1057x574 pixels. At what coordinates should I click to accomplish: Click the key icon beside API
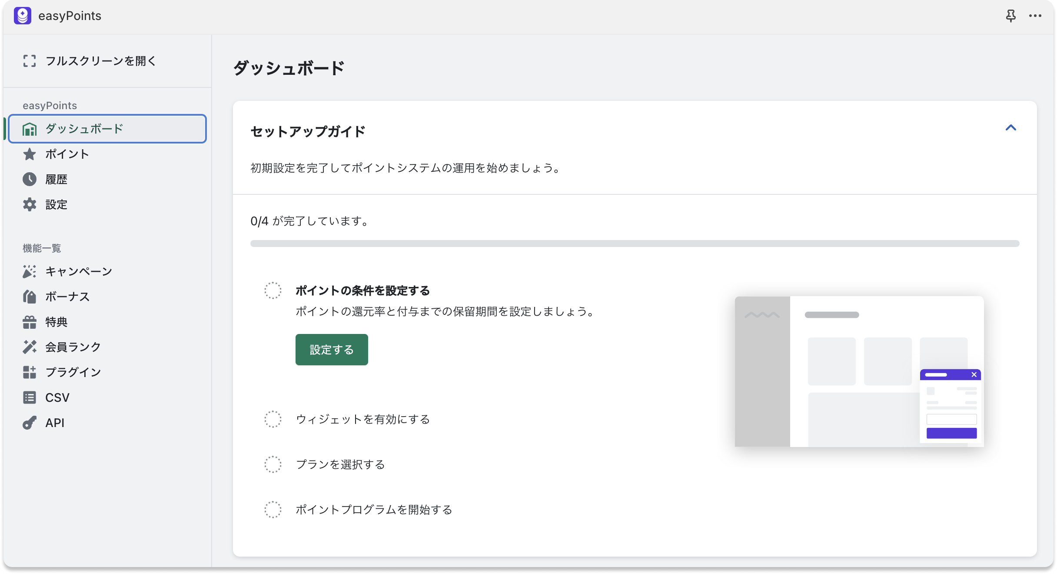30,423
